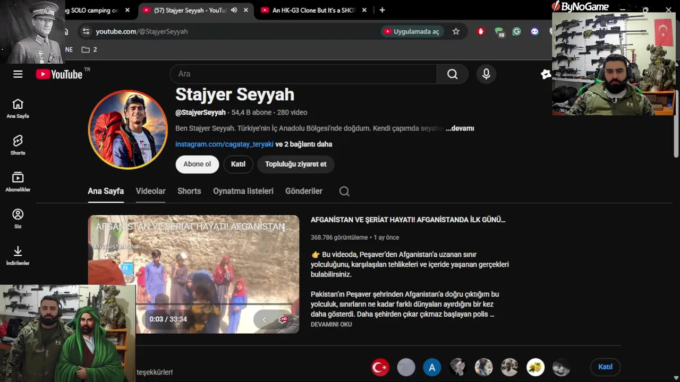680x382 pixels.
Task: Open Ana Sayfa in the sidebar
Action: pyautogui.click(x=18, y=108)
